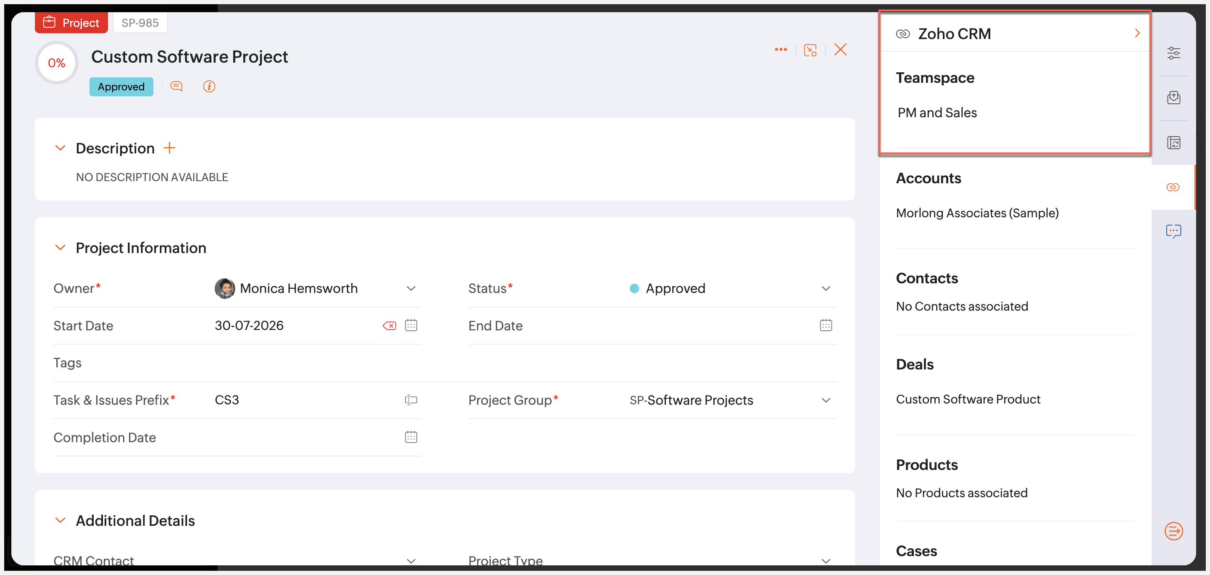Click No Products associated text
Screen dimensions: 1210x575
pos(962,493)
